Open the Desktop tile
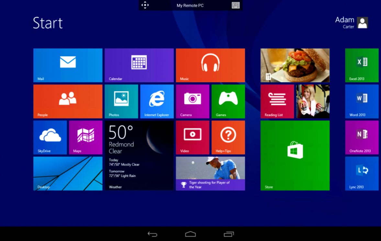381x241 pixels. coord(67,173)
